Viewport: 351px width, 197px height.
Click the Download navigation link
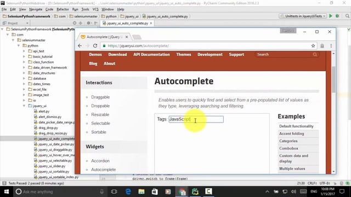pos(117,55)
